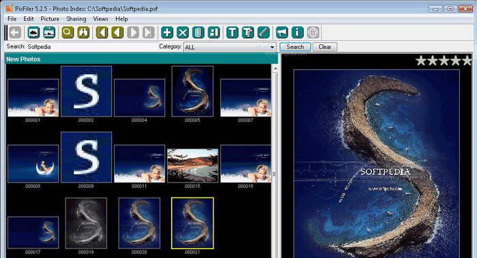Open the Sharing menu
Image resolution: width=477 pixels, height=258 pixels.
(x=76, y=19)
